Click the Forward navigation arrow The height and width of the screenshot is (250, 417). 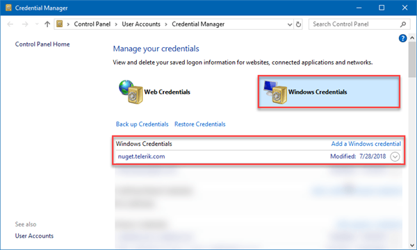(x=25, y=24)
